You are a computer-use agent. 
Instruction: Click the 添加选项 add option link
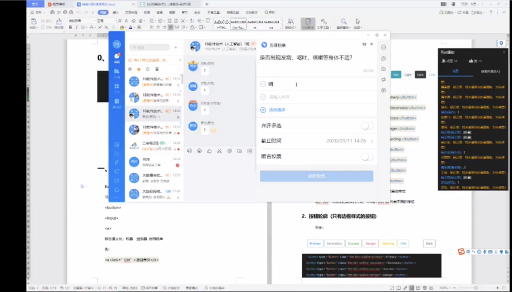pyautogui.click(x=273, y=110)
